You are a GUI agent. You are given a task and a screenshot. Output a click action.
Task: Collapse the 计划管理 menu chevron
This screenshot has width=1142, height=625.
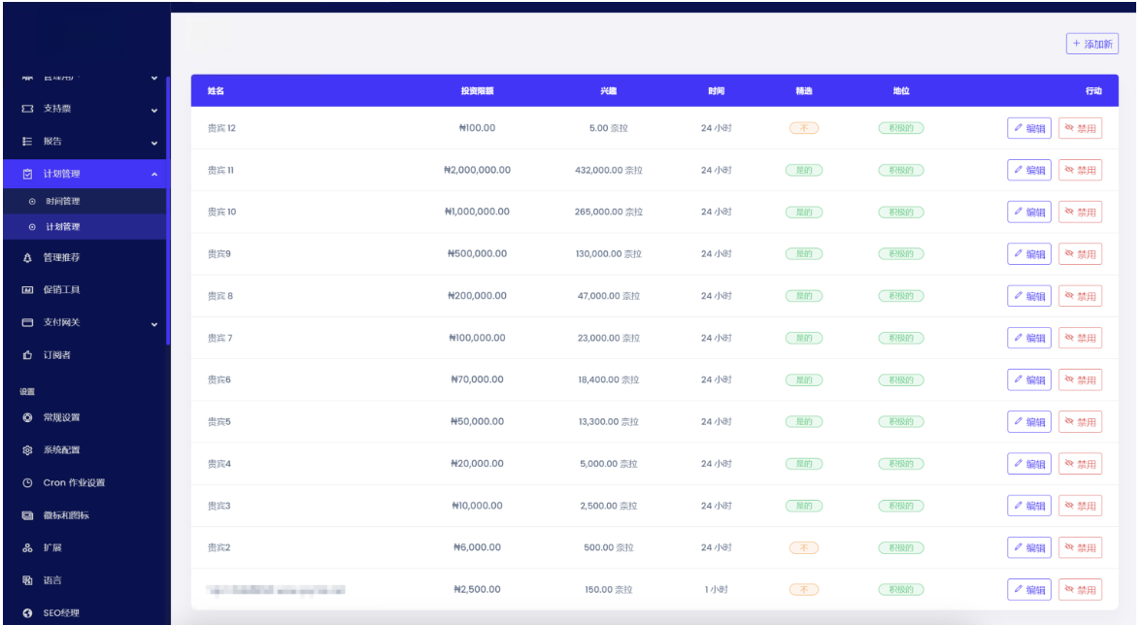point(154,175)
